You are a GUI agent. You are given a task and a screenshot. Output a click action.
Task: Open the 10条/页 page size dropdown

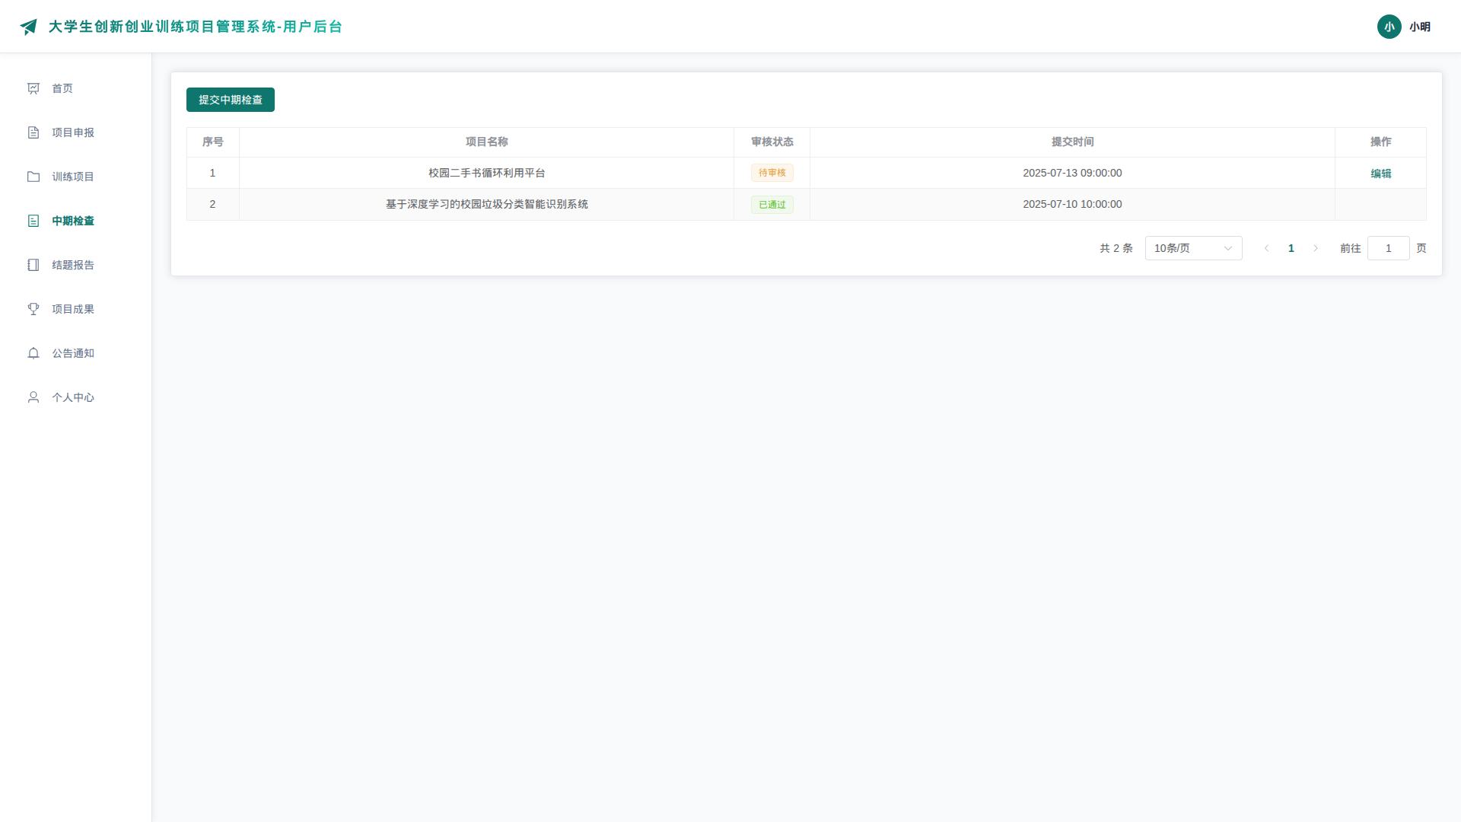coord(1193,248)
